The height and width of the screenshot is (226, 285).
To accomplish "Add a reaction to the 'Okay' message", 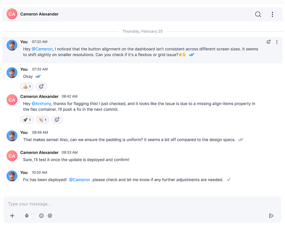I will pyautogui.click(x=41, y=86).
